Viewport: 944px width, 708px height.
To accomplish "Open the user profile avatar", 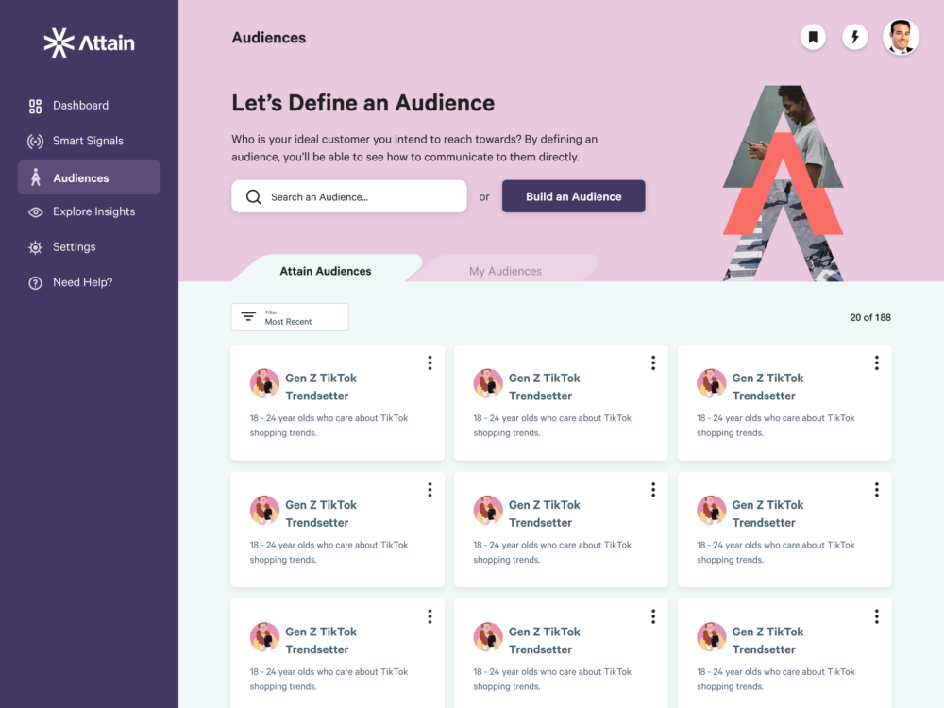I will pyautogui.click(x=901, y=37).
